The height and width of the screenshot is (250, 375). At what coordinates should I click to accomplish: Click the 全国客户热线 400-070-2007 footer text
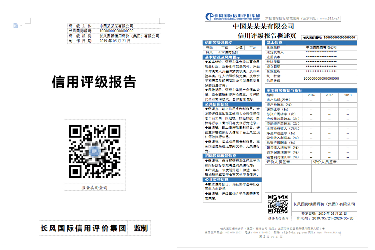click(x=223, y=232)
